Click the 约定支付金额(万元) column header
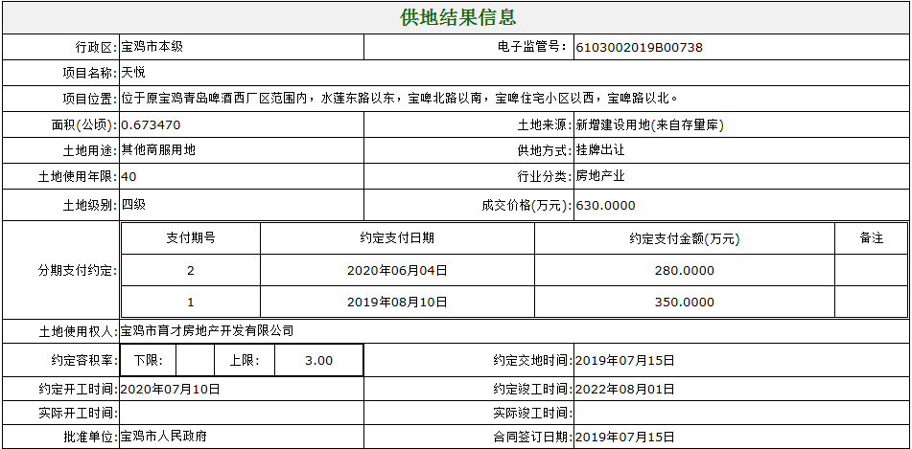Viewport: 912px width, 449px height. 684,238
